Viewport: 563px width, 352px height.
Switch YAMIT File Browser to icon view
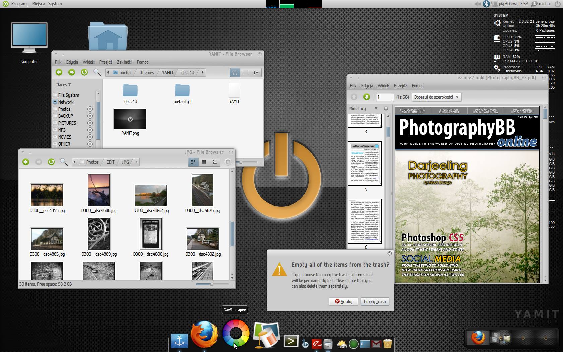(x=235, y=72)
